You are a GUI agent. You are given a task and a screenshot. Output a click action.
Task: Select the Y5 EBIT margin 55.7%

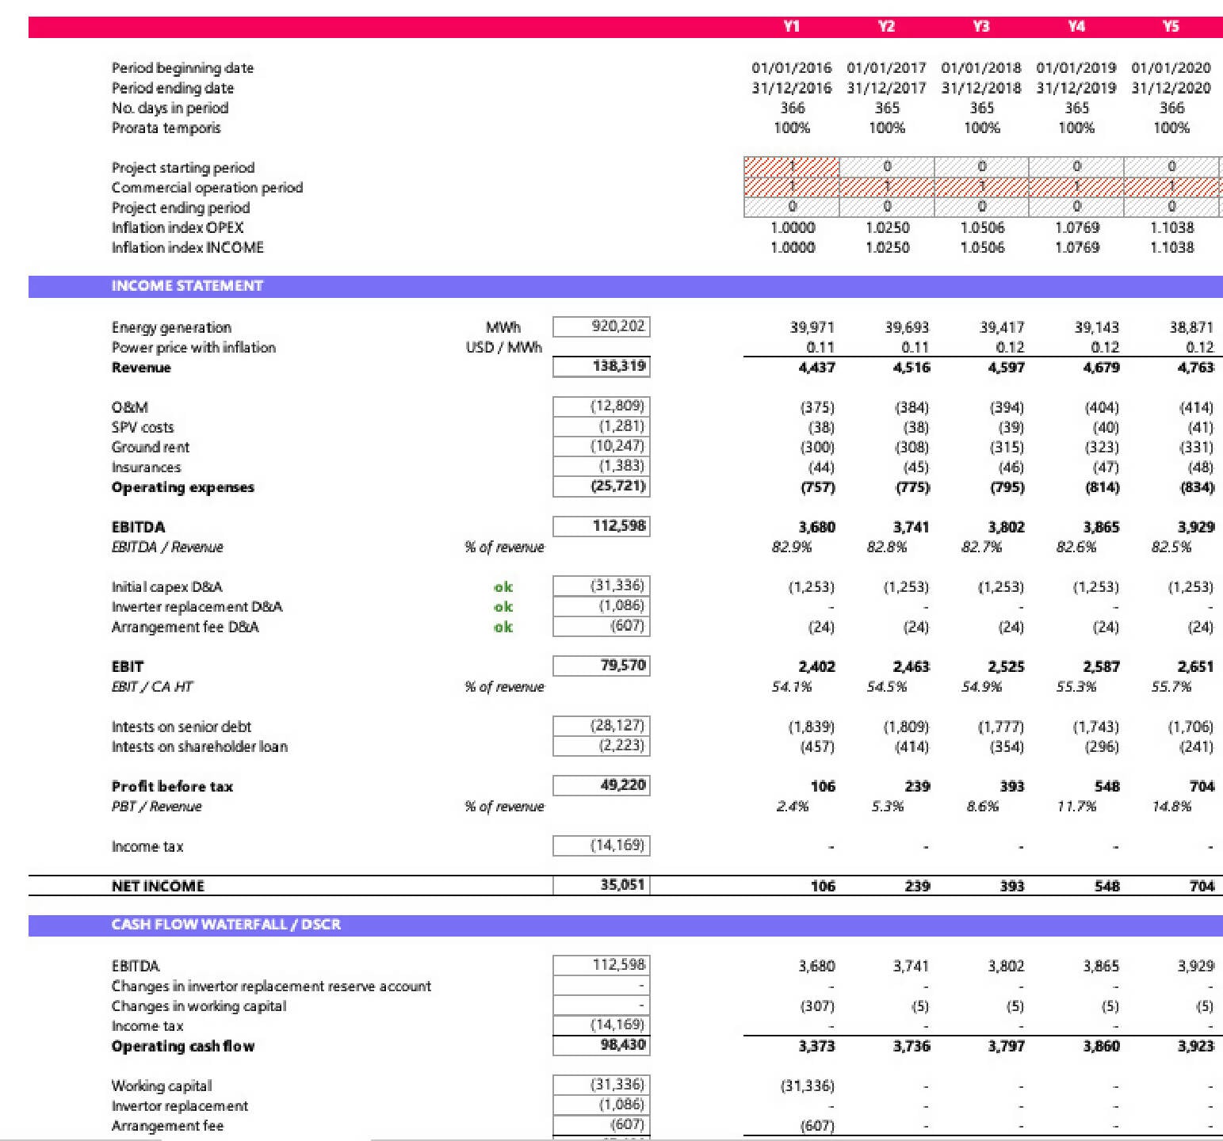click(1171, 686)
